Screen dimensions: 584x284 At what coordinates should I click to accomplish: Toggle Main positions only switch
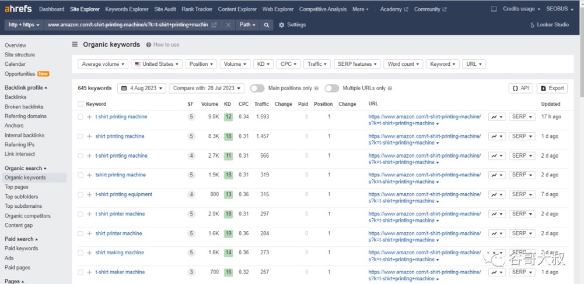coord(257,88)
